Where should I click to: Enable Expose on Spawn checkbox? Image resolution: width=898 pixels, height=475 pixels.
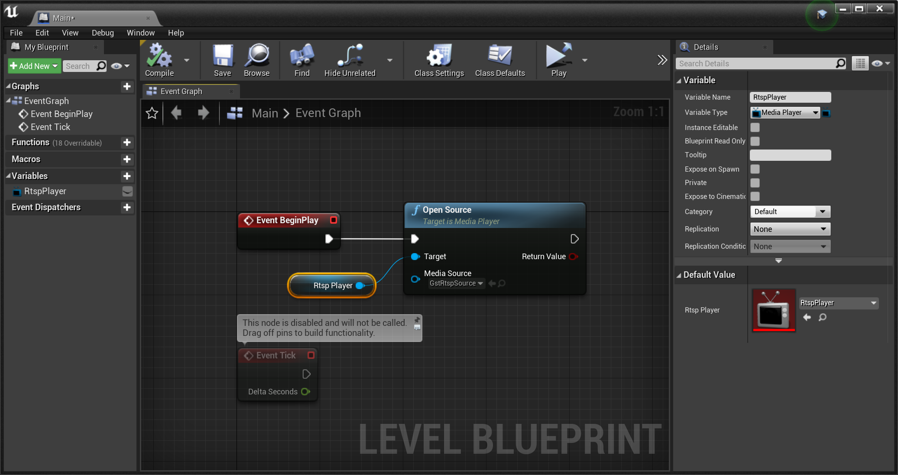click(x=755, y=169)
